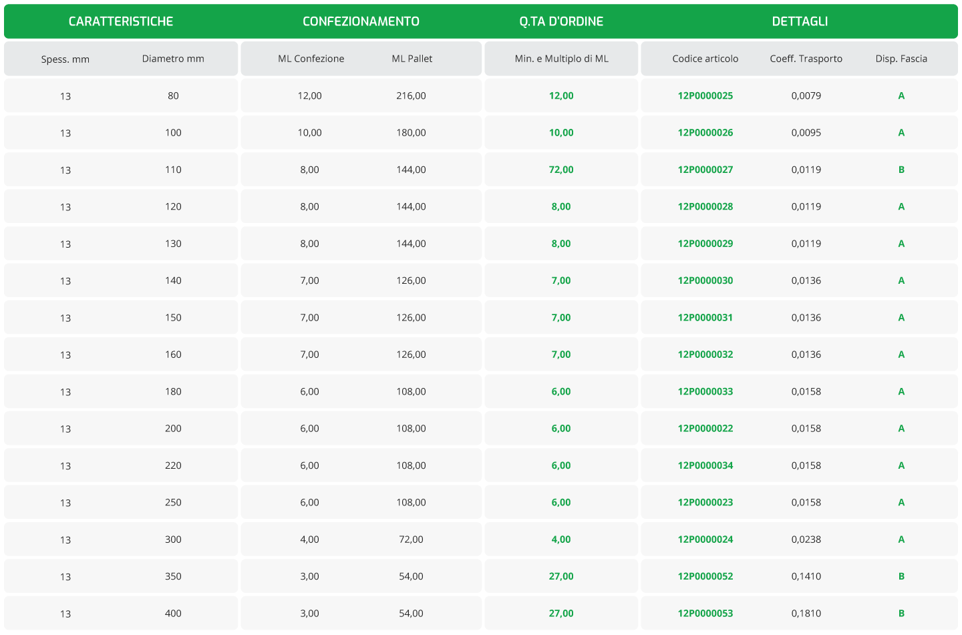The height and width of the screenshot is (635, 962).
Task: Click diameter value 100
Action: (x=173, y=132)
